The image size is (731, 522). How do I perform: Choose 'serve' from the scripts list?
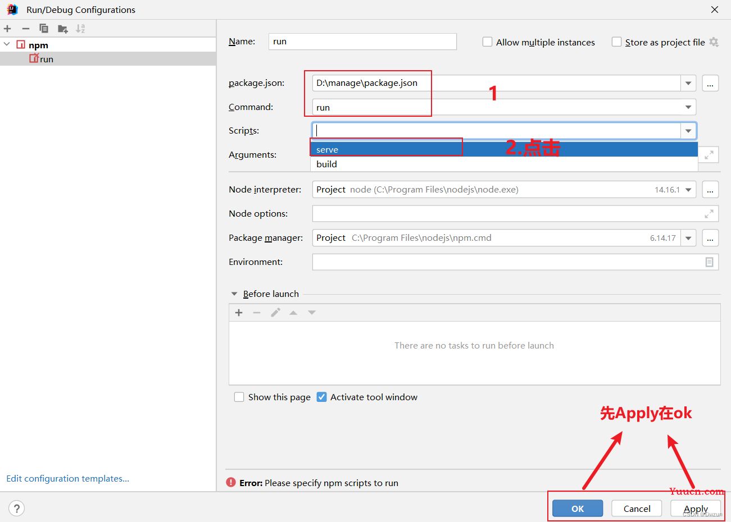504,149
